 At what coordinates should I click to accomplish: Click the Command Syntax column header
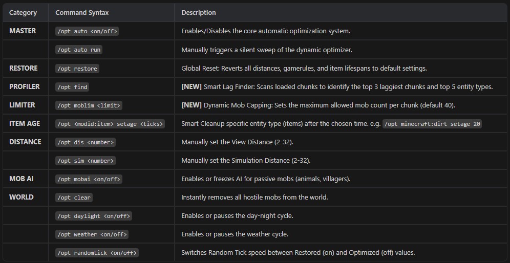click(82, 13)
